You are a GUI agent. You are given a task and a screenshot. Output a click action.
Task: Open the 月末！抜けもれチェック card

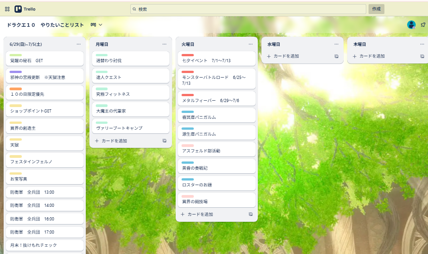[x=45, y=245]
